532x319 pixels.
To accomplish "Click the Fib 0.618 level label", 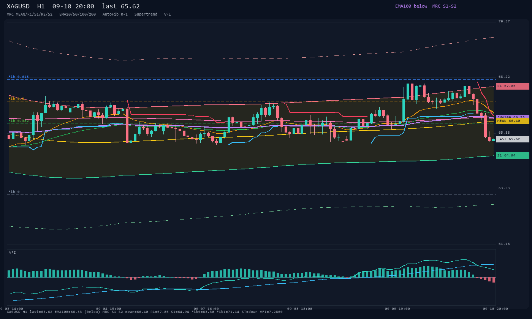I will 19,77.
